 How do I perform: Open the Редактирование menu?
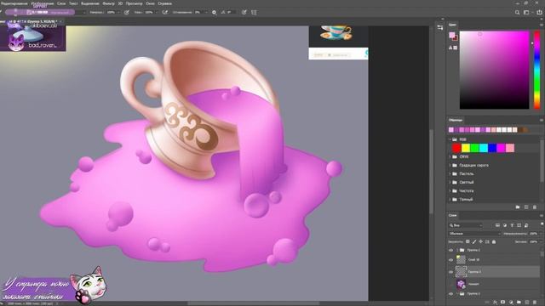[x=14, y=3]
